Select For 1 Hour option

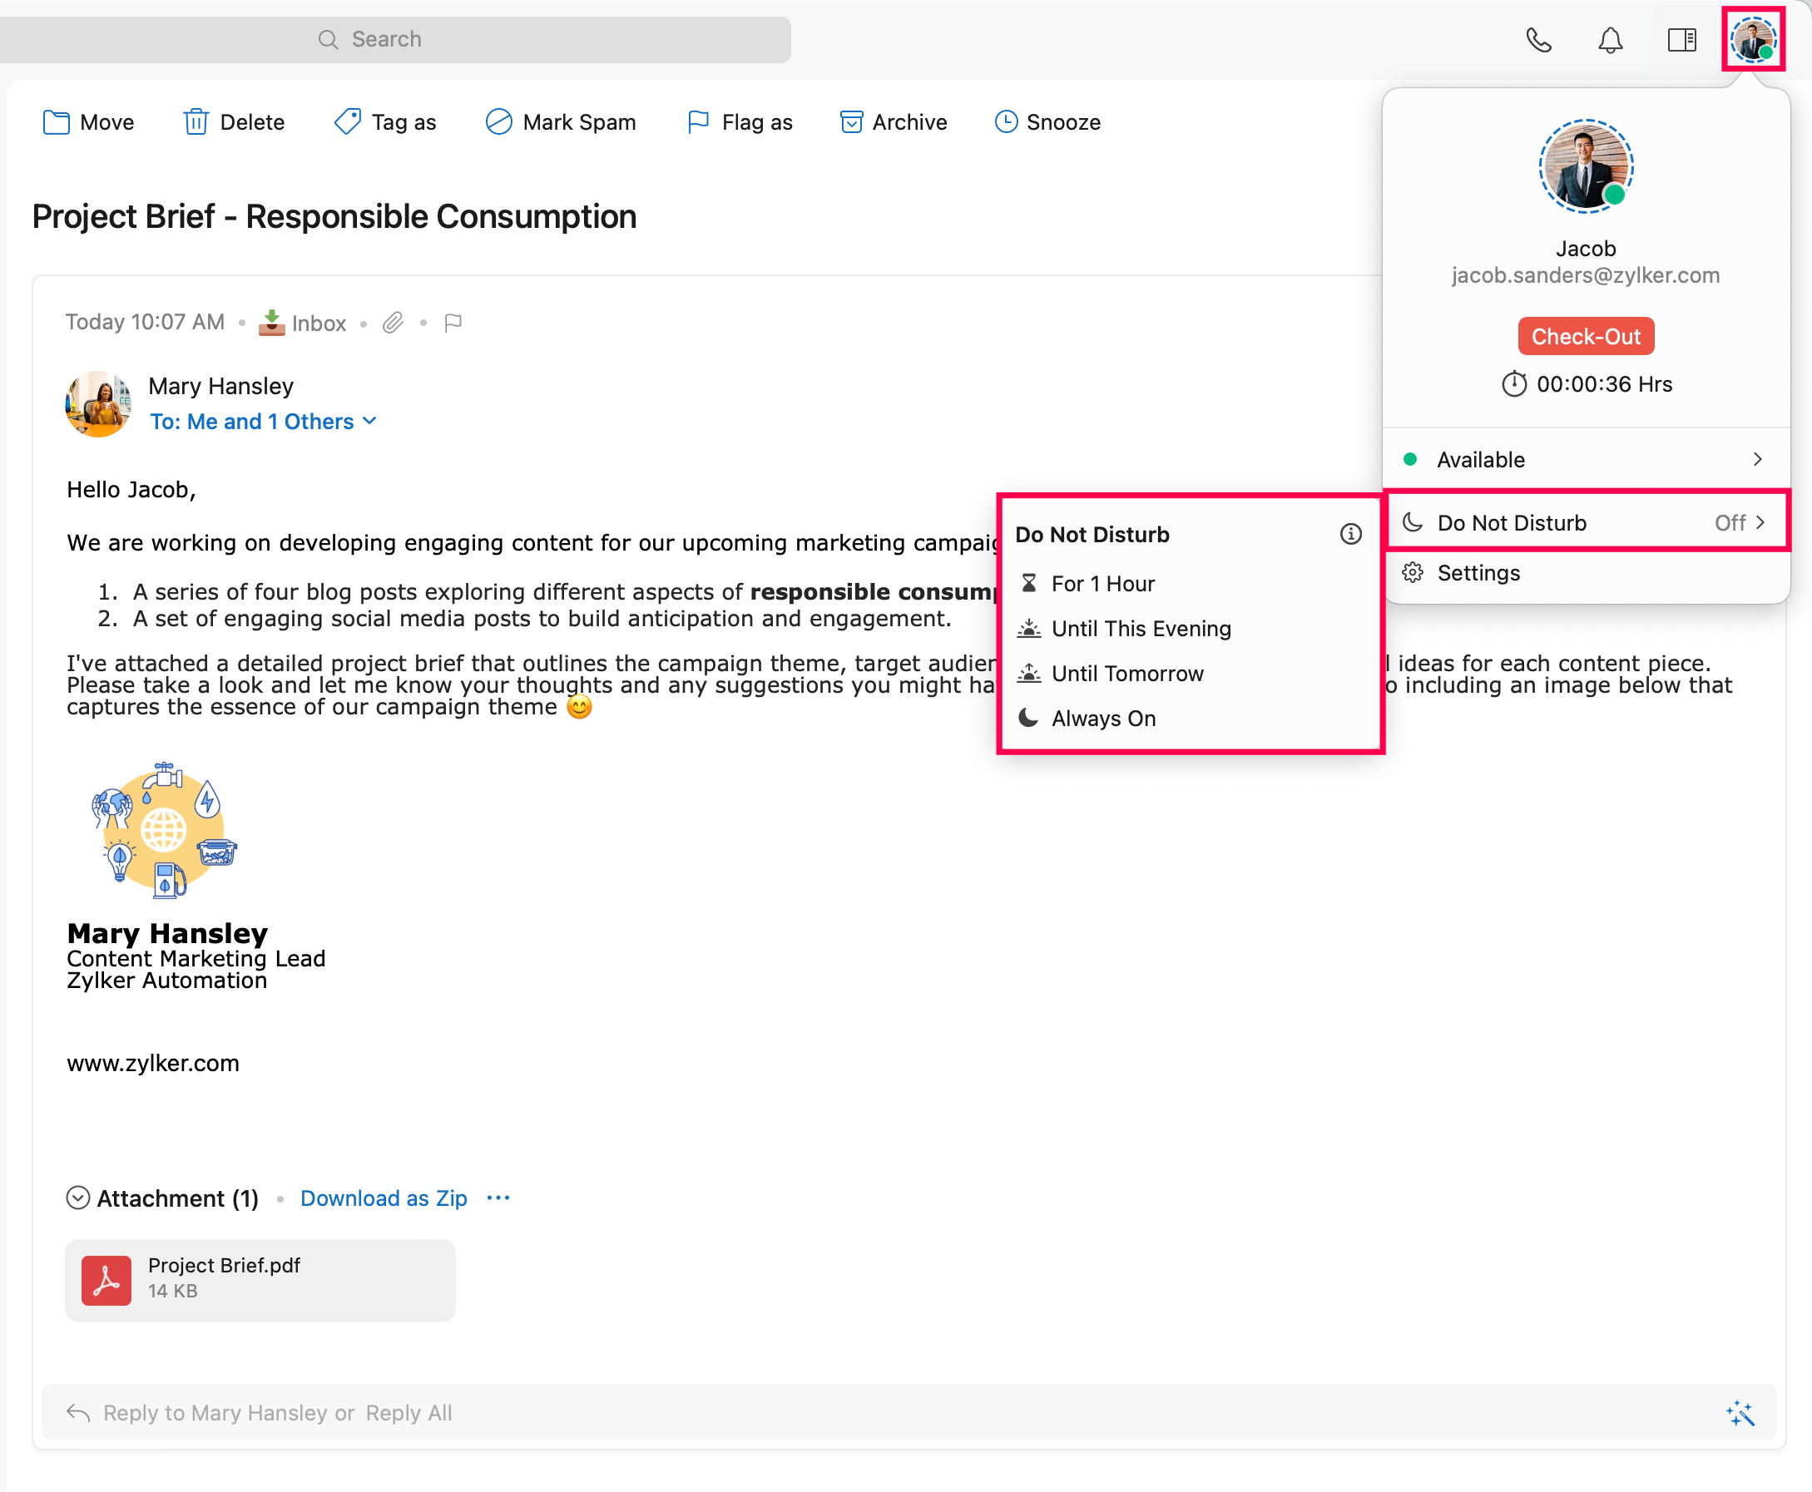click(x=1102, y=584)
